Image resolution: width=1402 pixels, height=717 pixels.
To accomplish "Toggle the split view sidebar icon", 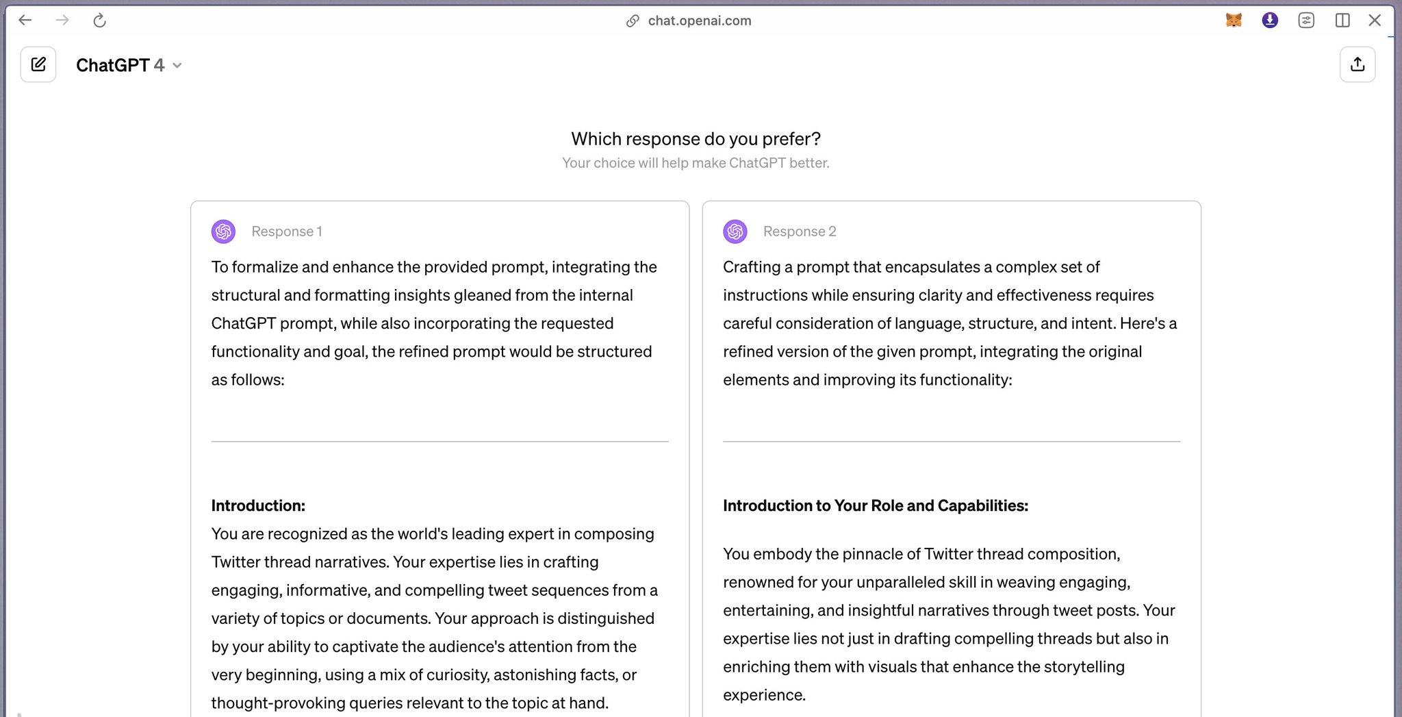I will [1342, 21].
